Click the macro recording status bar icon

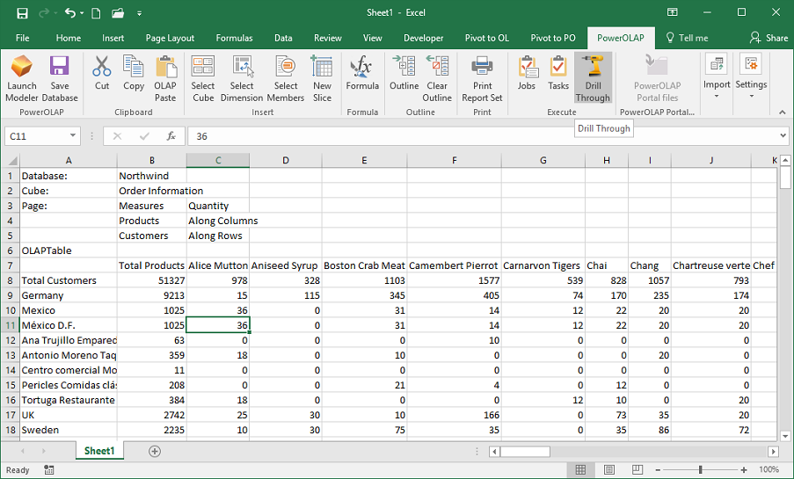(x=48, y=470)
